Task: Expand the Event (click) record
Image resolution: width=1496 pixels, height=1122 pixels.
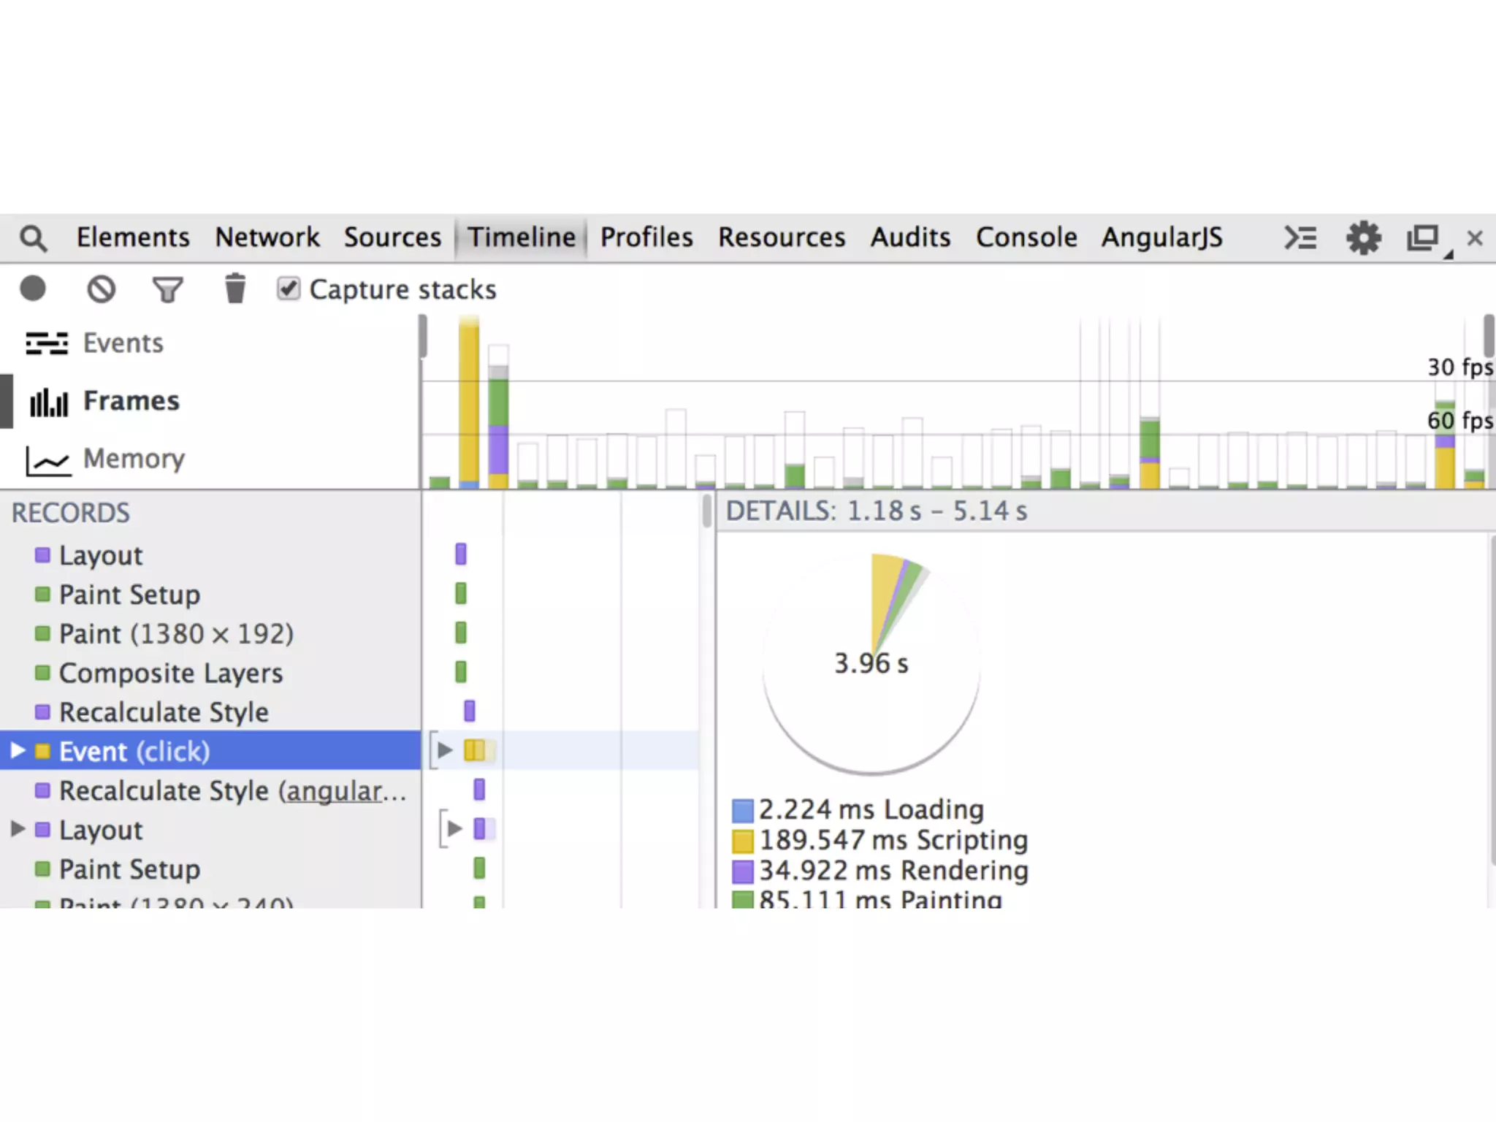Action: tap(18, 751)
